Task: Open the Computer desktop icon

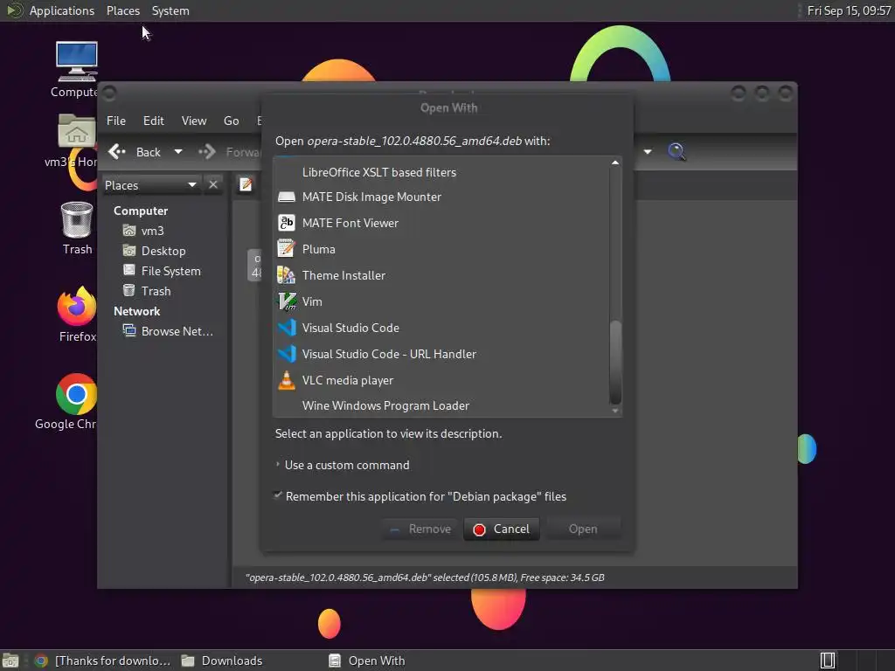Action: pyautogui.click(x=77, y=62)
